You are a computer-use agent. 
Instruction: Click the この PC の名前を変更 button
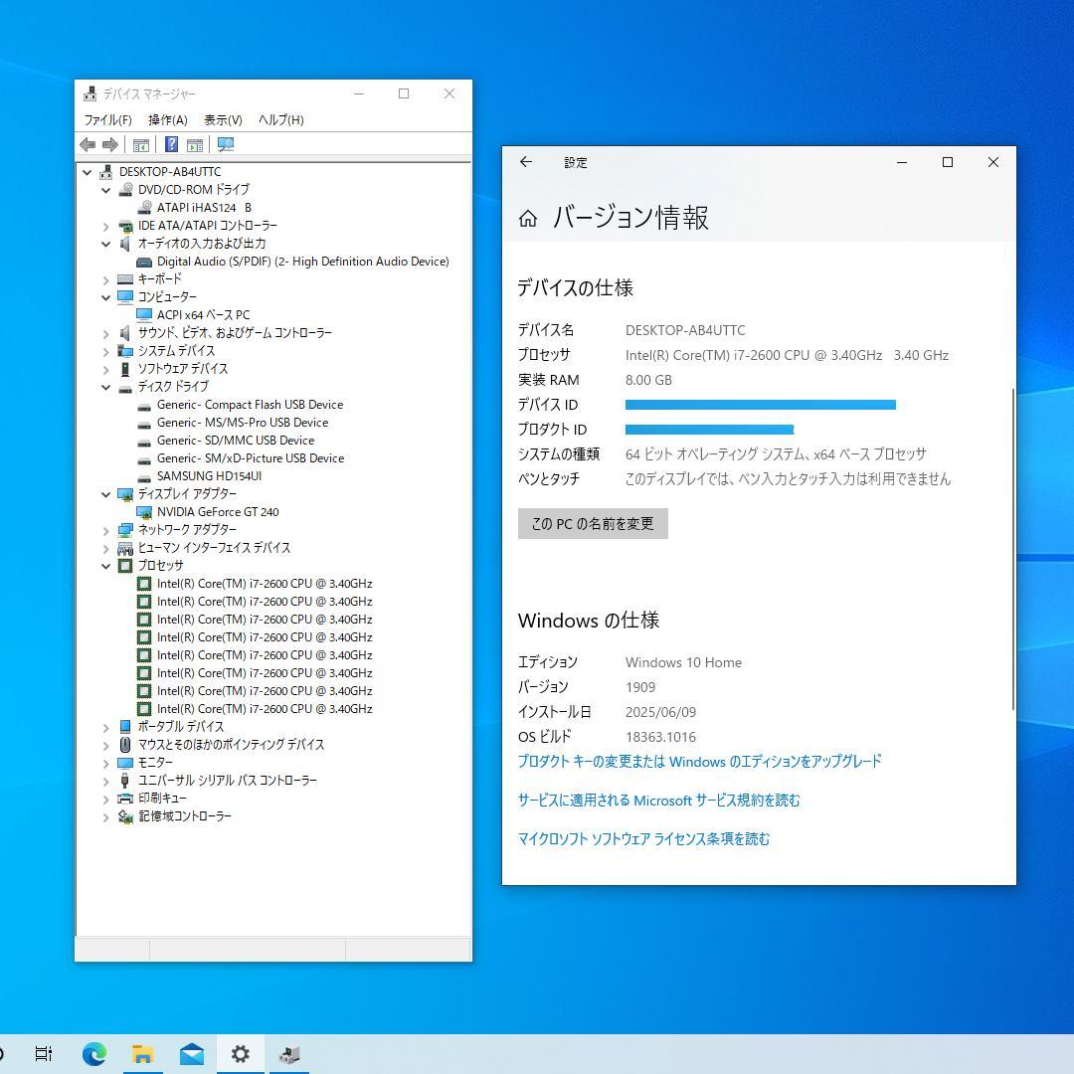coord(593,523)
